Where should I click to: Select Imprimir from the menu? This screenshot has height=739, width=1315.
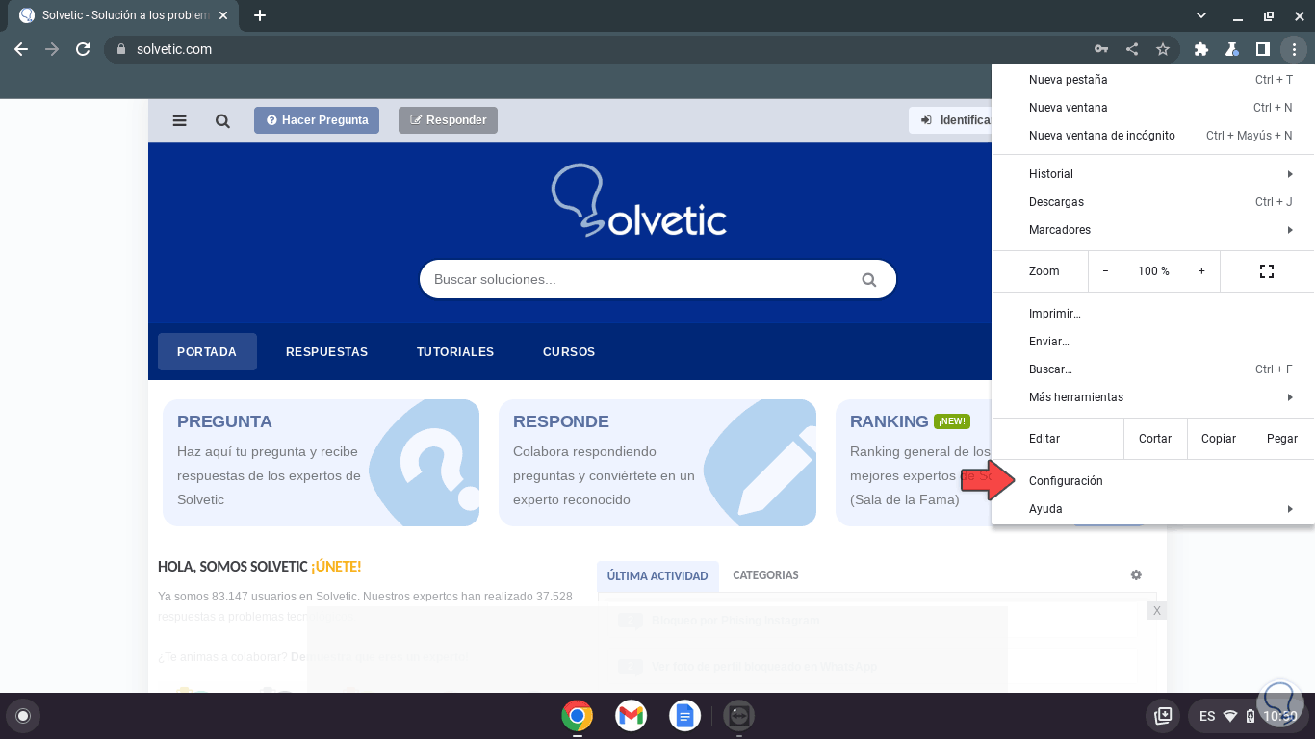click(x=1153, y=314)
